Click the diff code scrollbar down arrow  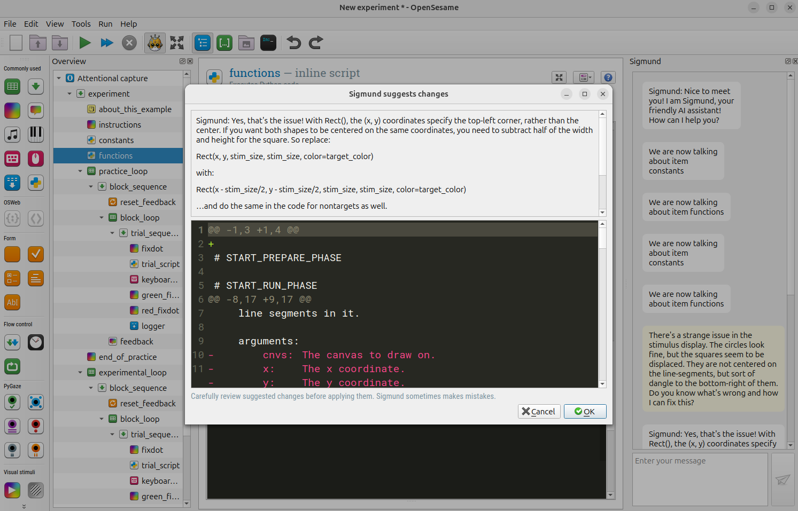[602, 384]
